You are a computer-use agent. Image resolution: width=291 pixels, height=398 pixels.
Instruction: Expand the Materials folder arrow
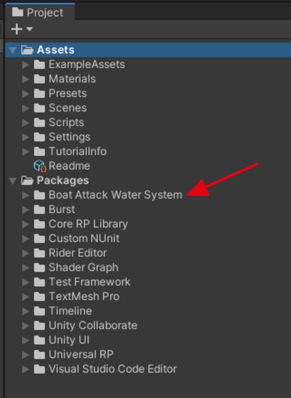click(26, 79)
